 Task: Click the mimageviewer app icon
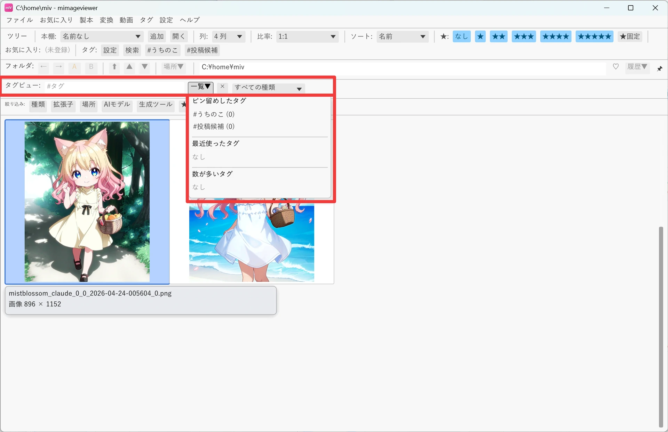(x=8, y=8)
